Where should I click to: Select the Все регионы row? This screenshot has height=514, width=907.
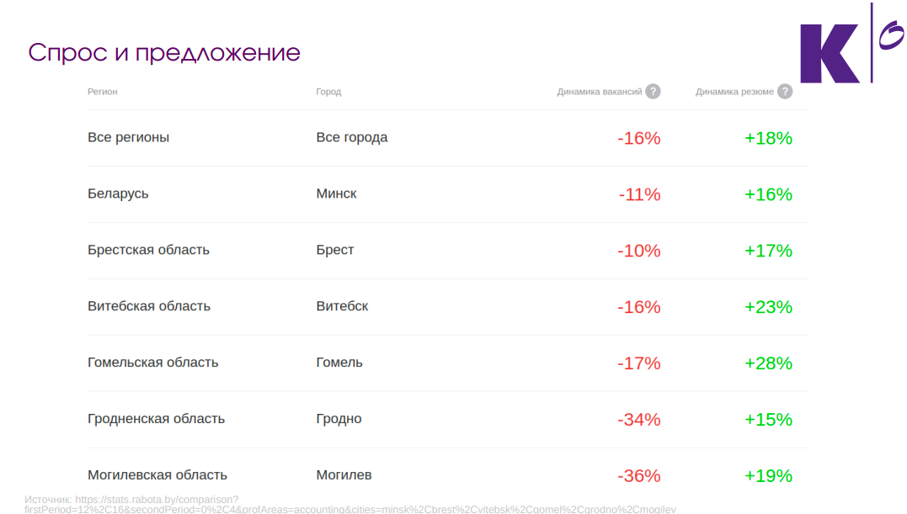click(448, 137)
